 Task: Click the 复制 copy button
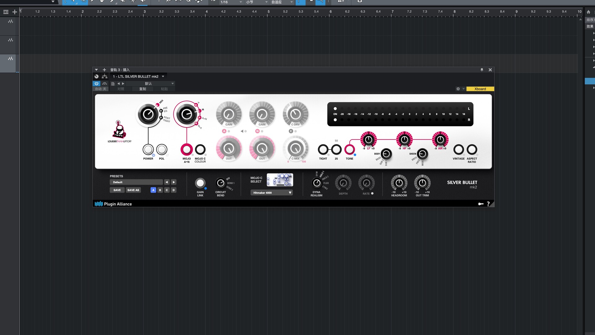(x=143, y=89)
